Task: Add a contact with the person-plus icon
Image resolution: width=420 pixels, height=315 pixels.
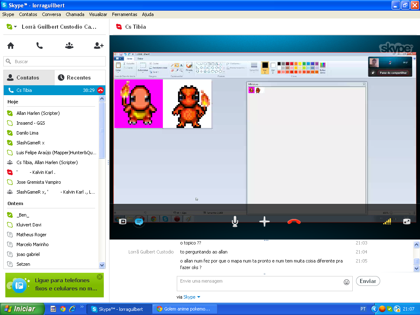Action: (x=98, y=46)
